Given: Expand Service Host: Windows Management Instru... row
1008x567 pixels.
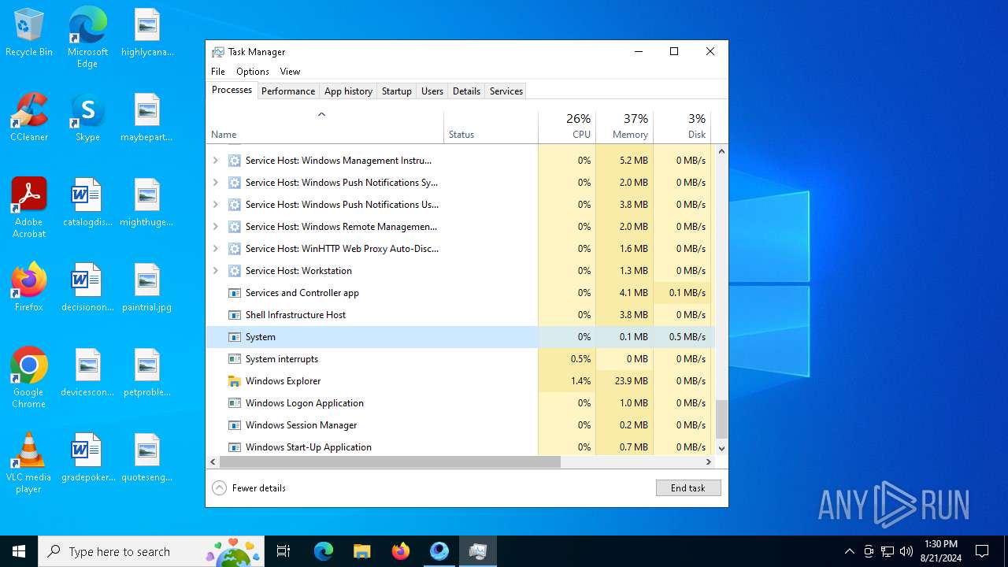Looking at the screenshot, I should (215, 160).
